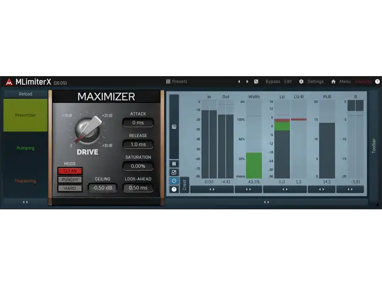This screenshot has height=286, width=382.
Task: Click the DRIVE knob
Action: click(x=88, y=130)
